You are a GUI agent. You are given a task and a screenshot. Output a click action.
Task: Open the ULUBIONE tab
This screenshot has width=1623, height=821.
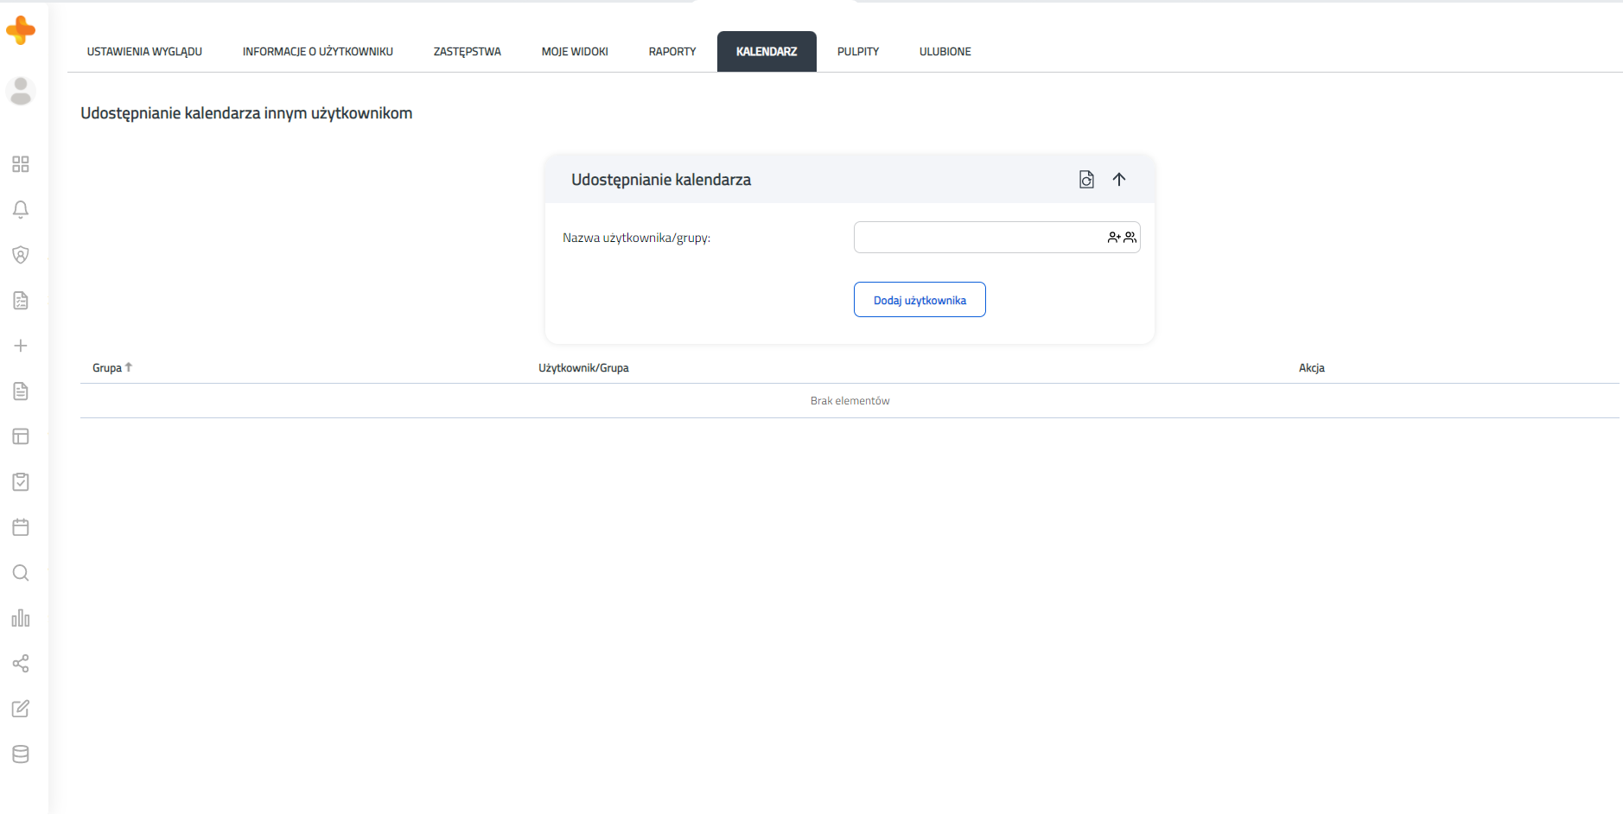click(x=945, y=52)
